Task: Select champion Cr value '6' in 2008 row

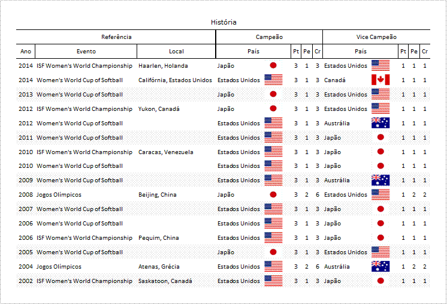Action: point(318,195)
